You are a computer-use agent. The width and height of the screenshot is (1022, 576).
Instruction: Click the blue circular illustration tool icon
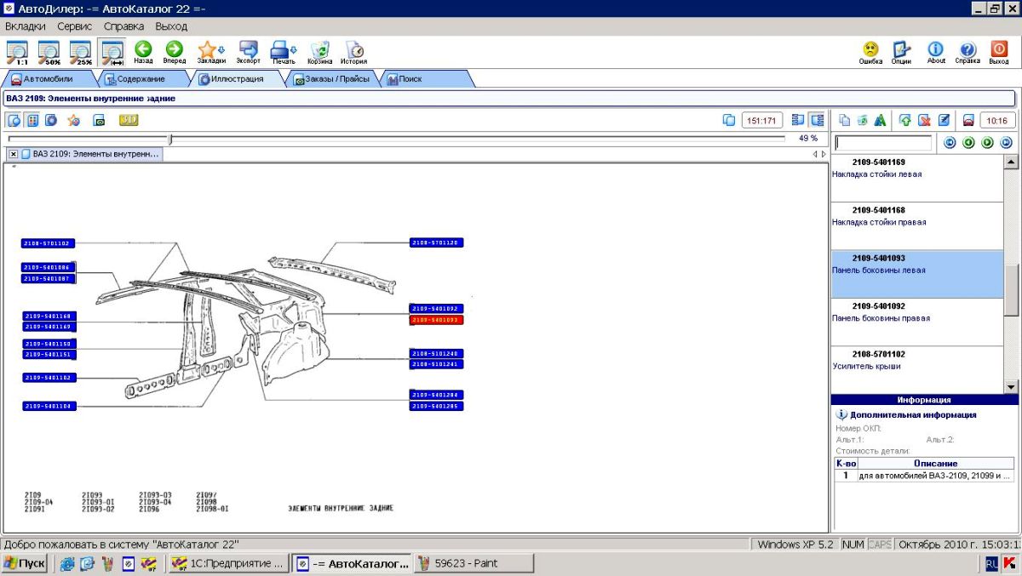pyautogui.click(x=51, y=120)
